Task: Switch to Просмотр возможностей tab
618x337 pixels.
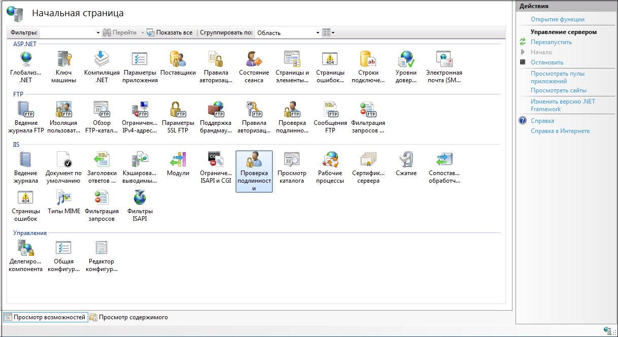Action: (x=45, y=317)
